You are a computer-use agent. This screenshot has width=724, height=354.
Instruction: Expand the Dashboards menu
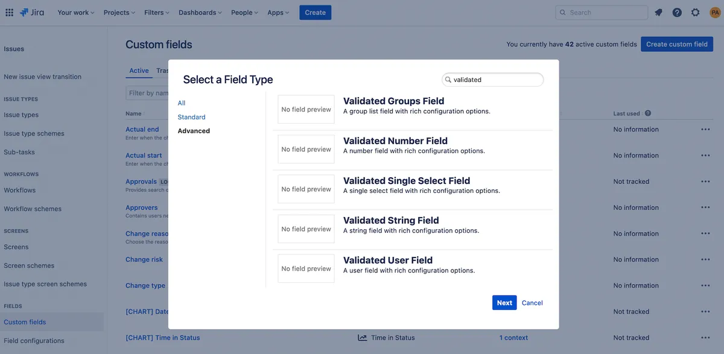(x=200, y=12)
